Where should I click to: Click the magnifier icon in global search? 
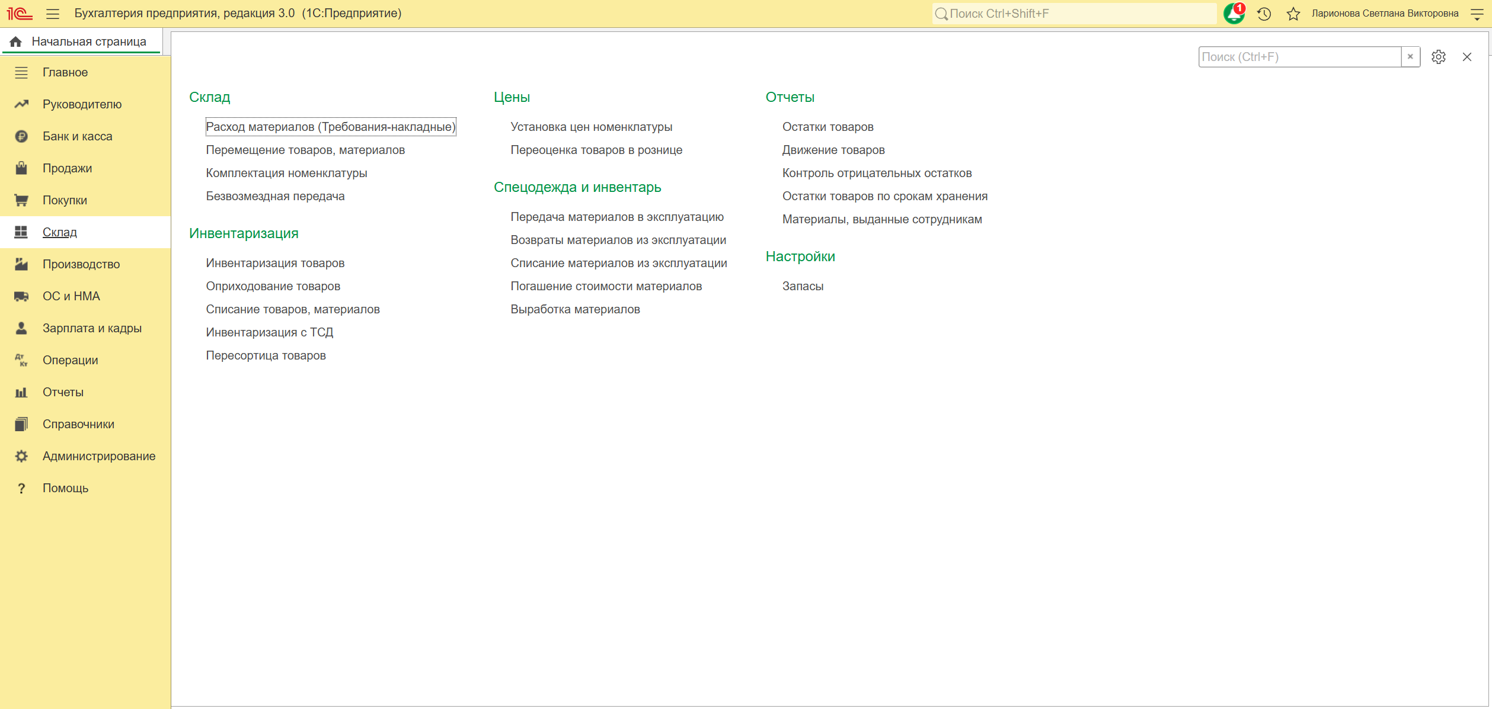(941, 14)
